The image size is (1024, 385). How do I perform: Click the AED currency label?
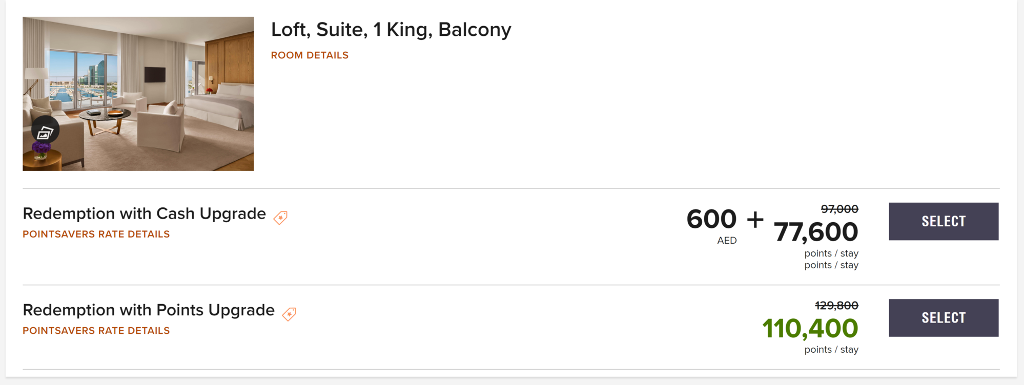[727, 241]
